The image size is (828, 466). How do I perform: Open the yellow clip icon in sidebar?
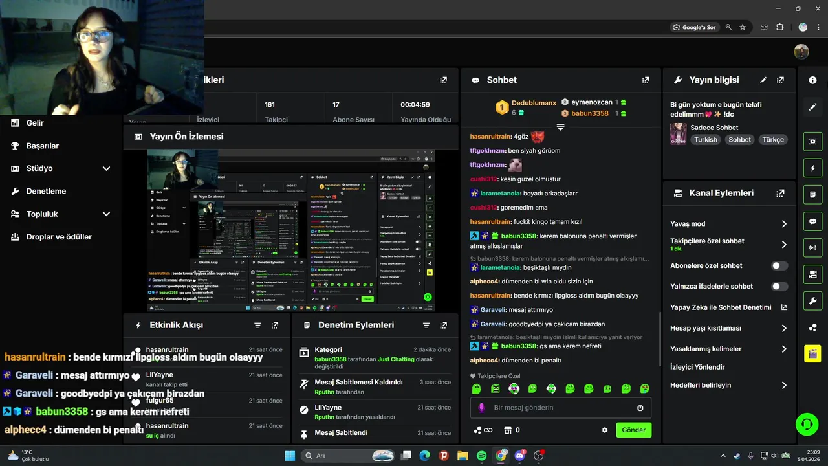click(812, 353)
